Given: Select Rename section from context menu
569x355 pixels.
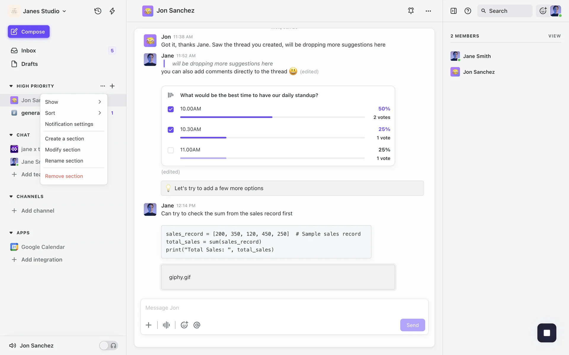Looking at the screenshot, I should point(64,161).
